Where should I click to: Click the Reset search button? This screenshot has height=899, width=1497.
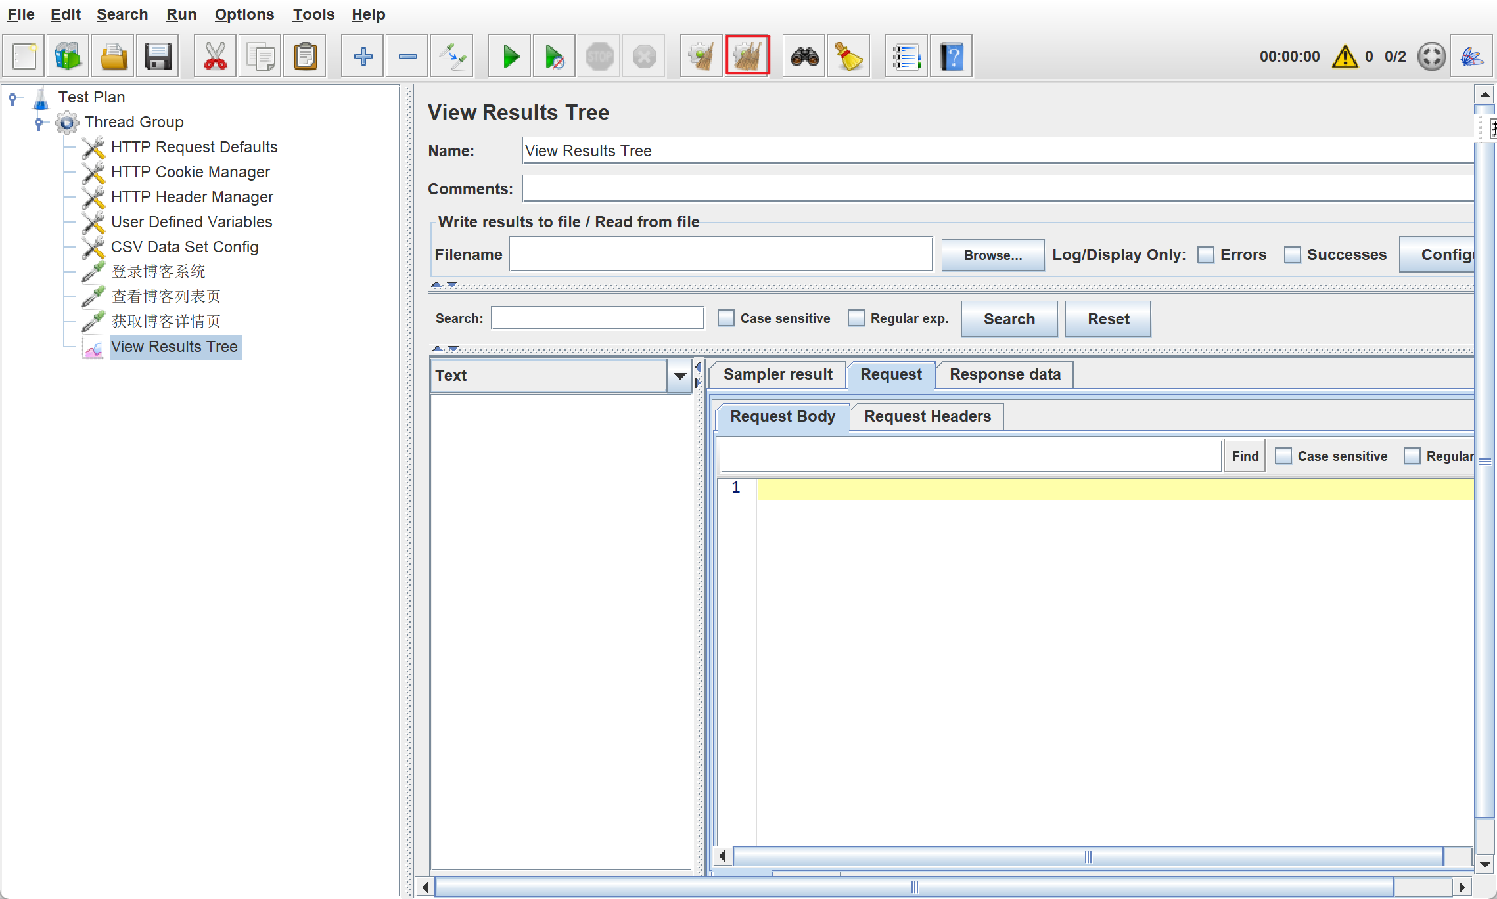[1107, 319]
